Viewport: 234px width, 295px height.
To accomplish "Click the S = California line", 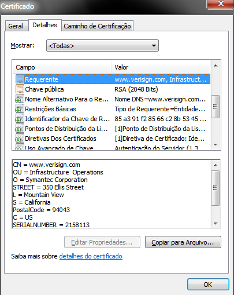I will (x=32, y=202).
